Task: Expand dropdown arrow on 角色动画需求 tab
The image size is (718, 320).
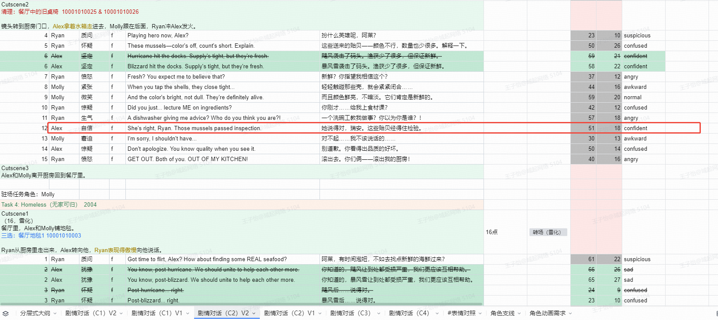Action: click(570, 314)
